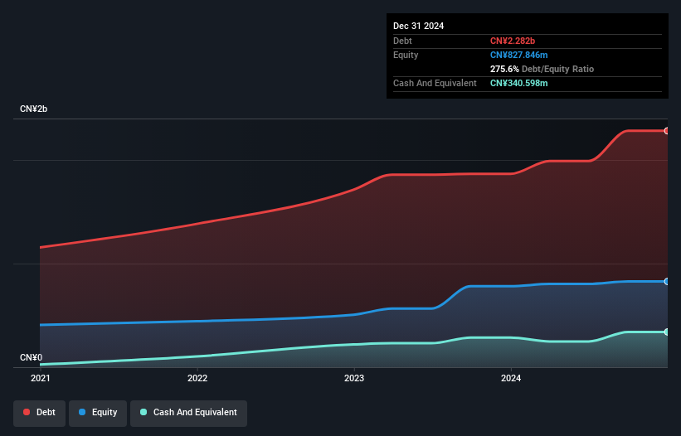Click the 2024 x-axis label

pyautogui.click(x=511, y=378)
